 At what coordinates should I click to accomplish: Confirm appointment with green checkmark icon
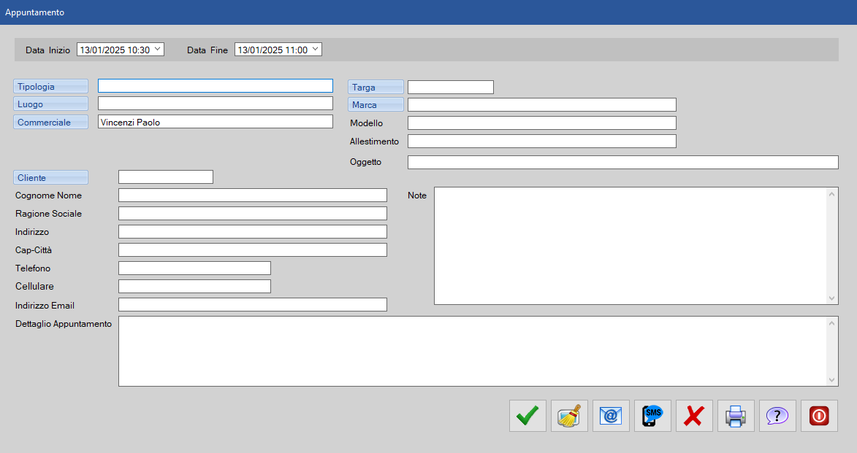click(x=527, y=416)
